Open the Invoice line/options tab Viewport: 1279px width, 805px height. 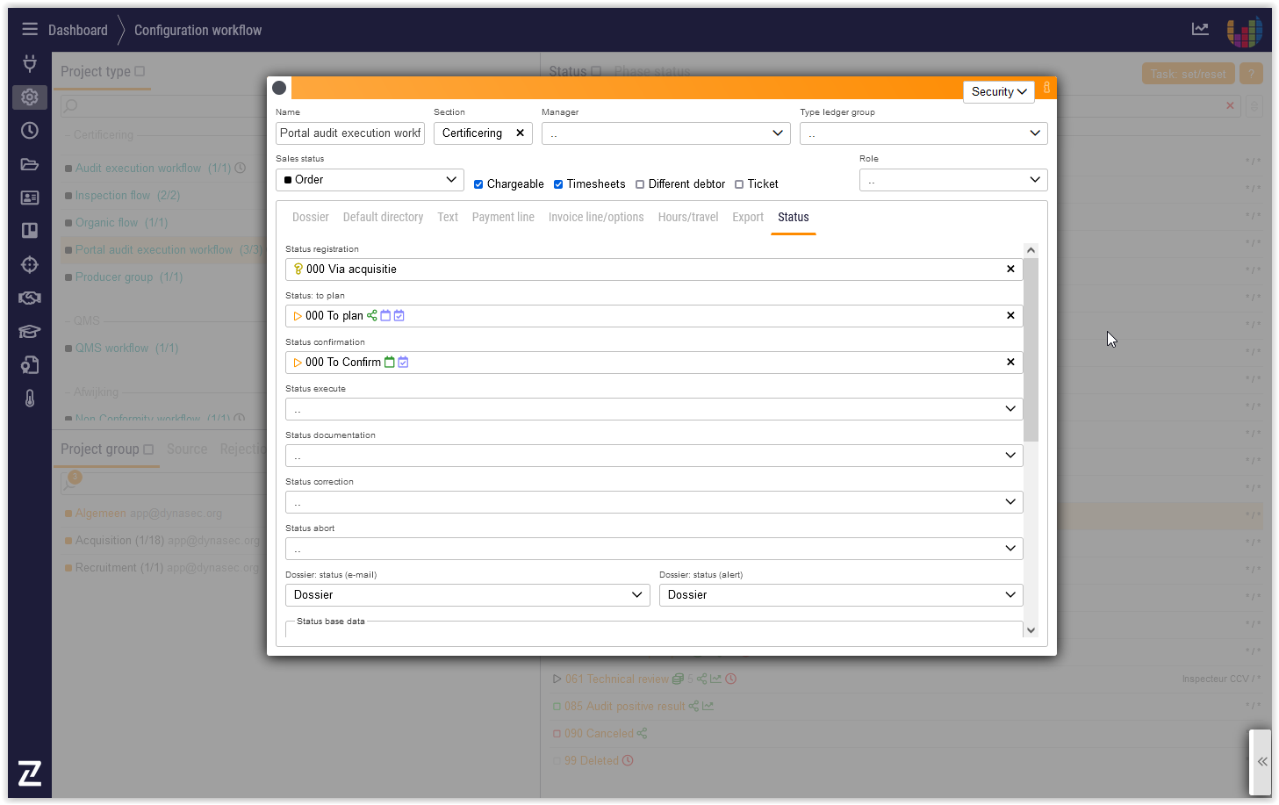coord(595,217)
